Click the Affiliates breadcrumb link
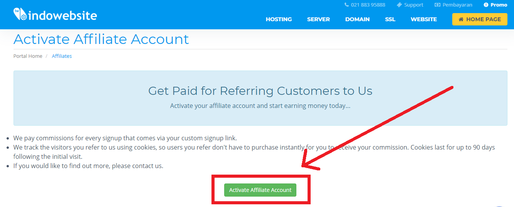The height and width of the screenshot is (207, 514). pyautogui.click(x=62, y=56)
